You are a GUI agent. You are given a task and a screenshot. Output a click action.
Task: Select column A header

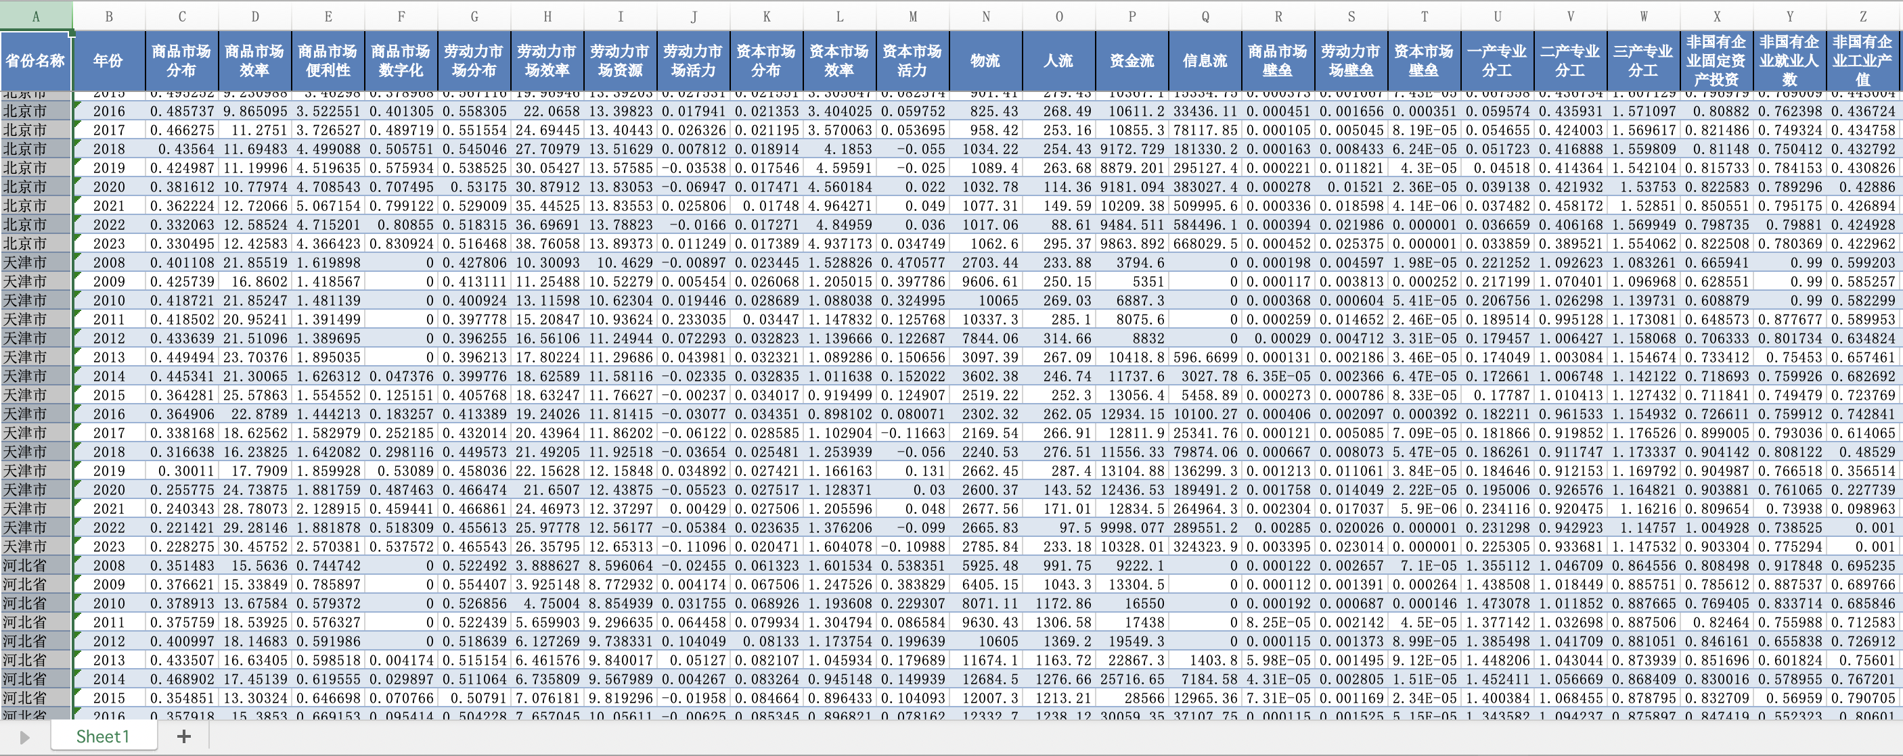tap(35, 16)
